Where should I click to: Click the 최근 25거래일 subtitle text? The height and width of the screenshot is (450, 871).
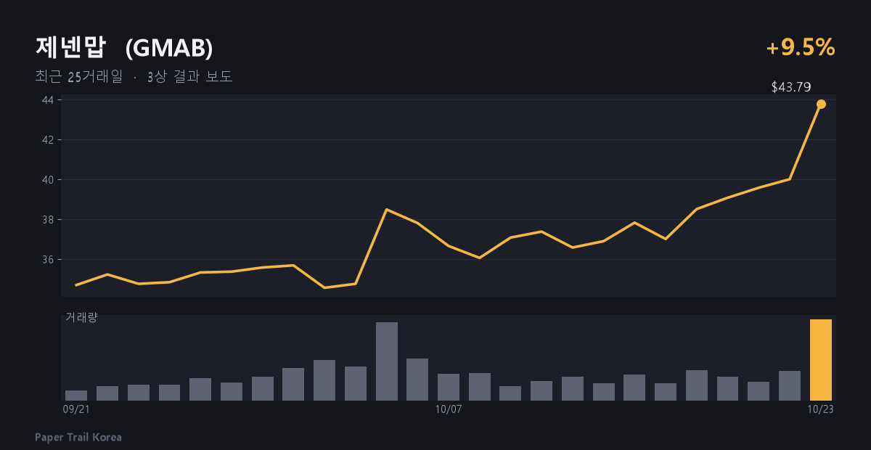coord(79,77)
